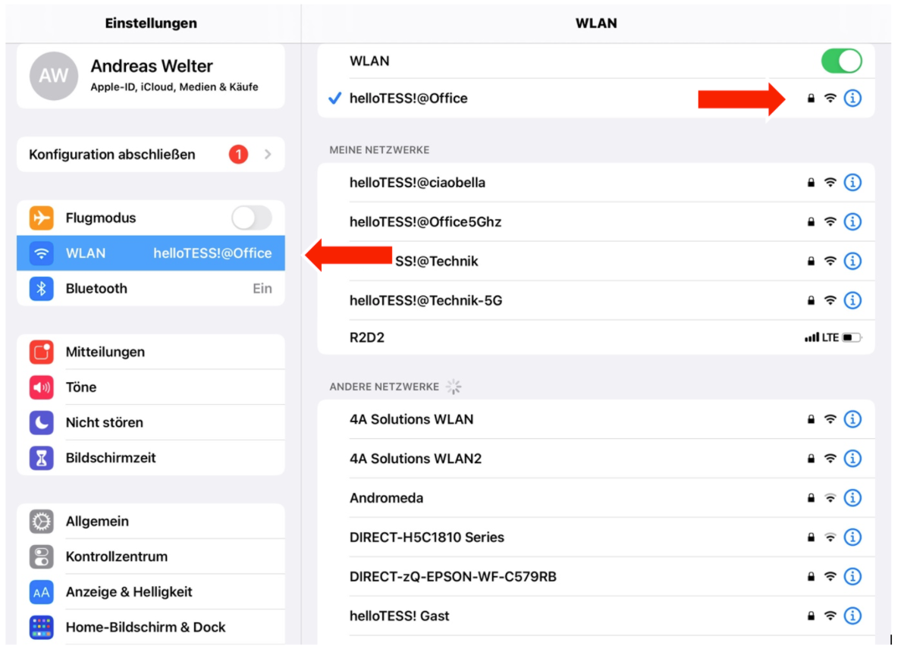904x655 pixels.
Task: Join helloTESS!@Office5Ghz network
Action: (596, 222)
